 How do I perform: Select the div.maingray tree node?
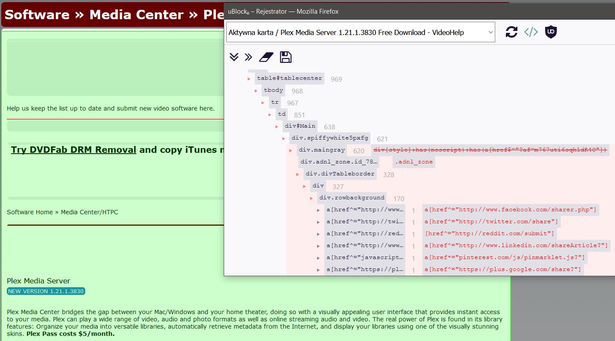coord(321,150)
